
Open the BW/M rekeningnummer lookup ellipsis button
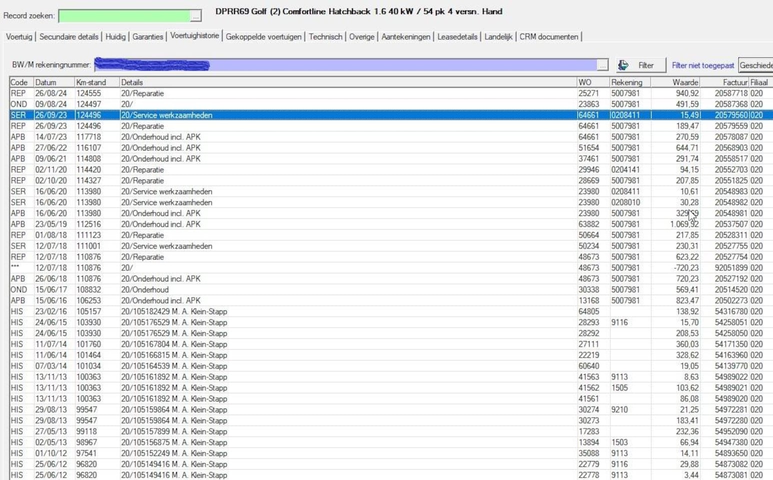pos(602,65)
